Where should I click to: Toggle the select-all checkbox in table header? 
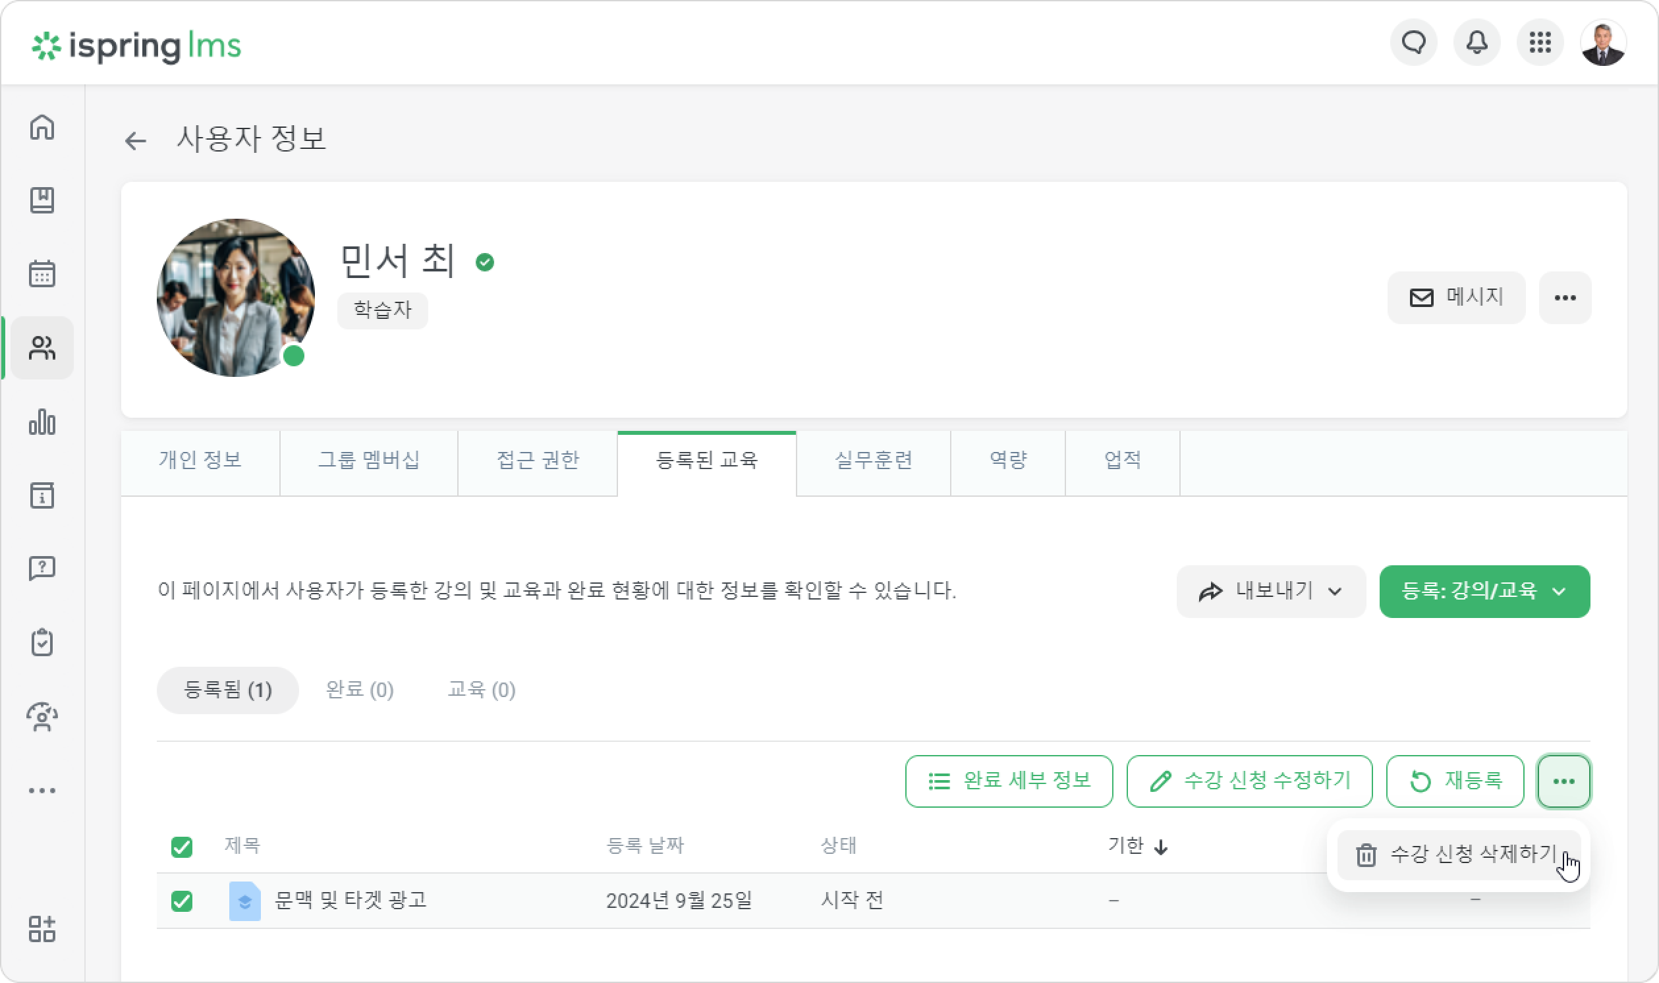[x=181, y=847]
